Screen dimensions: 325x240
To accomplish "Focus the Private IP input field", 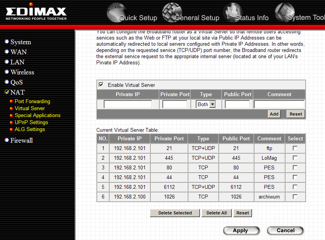I will (128, 104).
